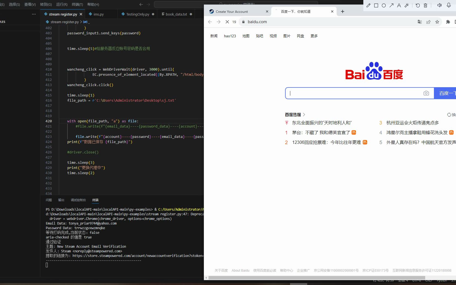Switch to the TestingOnly.py editor tab

138,14
